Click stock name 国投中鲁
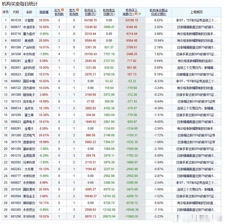This screenshot has height=224, width=225. tap(29, 81)
